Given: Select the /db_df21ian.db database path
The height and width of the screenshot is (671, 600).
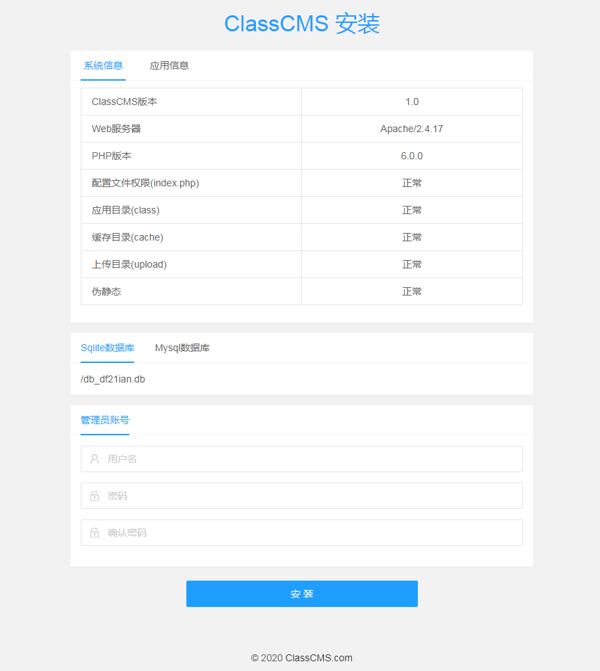Looking at the screenshot, I should point(113,379).
